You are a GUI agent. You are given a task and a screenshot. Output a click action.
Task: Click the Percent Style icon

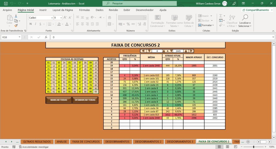pyautogui.click(x=128, y=24)
